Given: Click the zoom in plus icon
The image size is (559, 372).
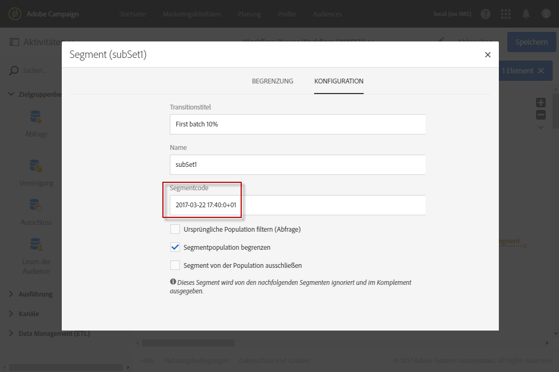Looking at the screenshot, I should (x=541, y=103).
